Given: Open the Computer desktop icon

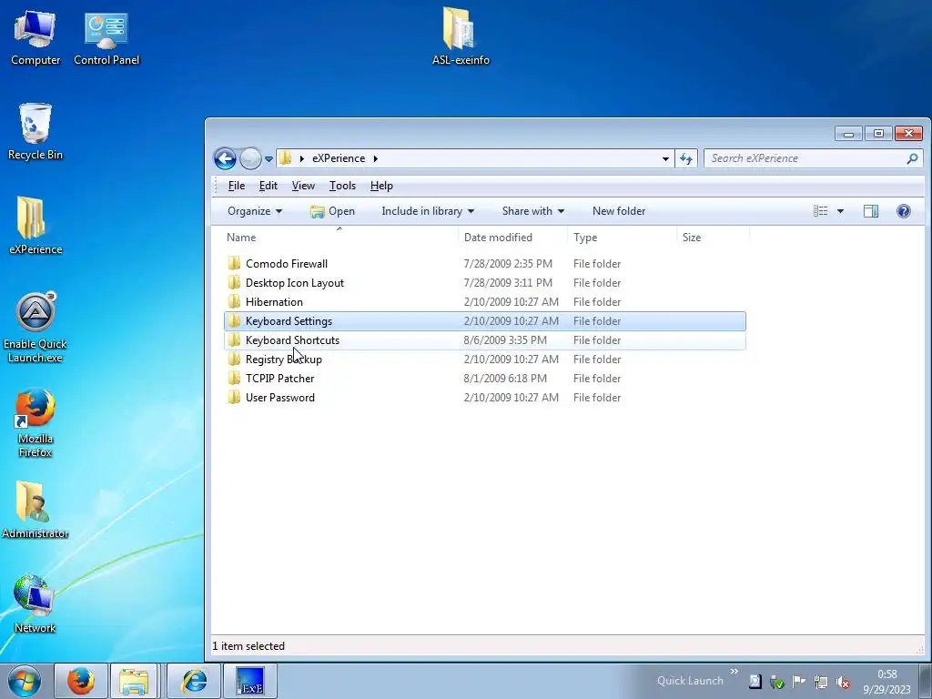Looking at the screenshot, I should [x=35, y=36].
